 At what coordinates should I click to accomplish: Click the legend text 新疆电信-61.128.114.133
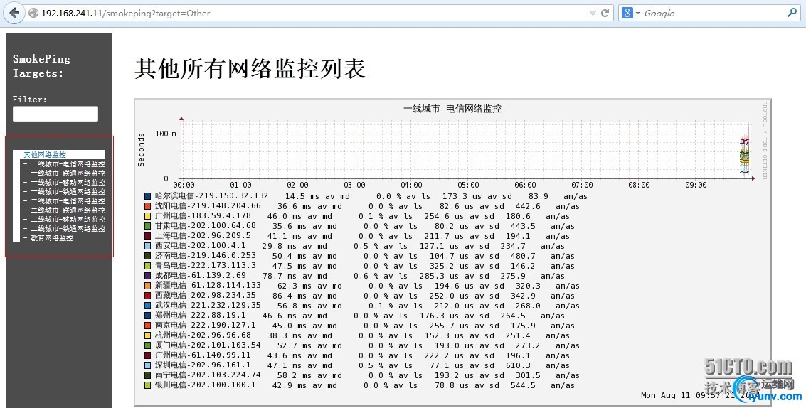coord(208,285)
